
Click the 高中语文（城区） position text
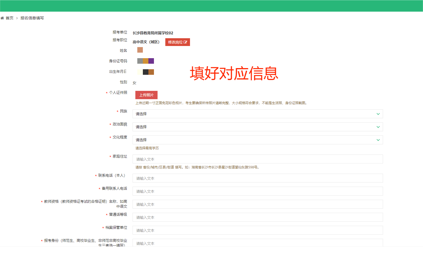coord(146,42)
